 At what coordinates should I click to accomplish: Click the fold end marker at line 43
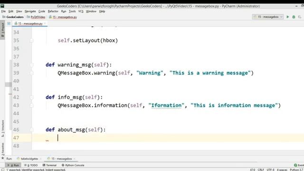(31, 105)
